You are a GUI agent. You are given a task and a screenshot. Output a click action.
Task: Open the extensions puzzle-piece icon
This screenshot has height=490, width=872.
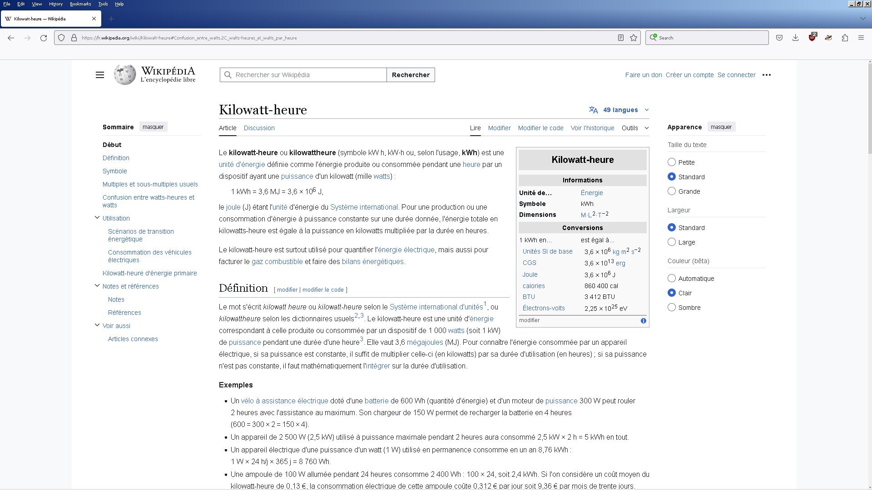pyautogui.click(x=845, y=38)
